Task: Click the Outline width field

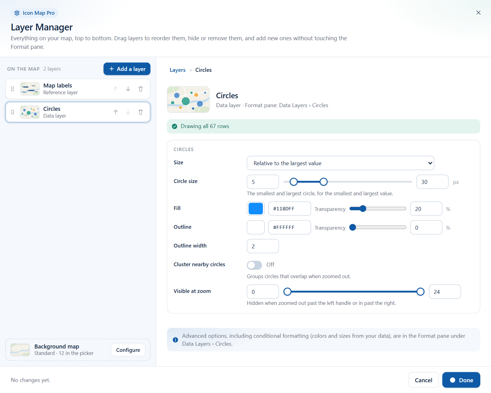Action: coord(263,246)
